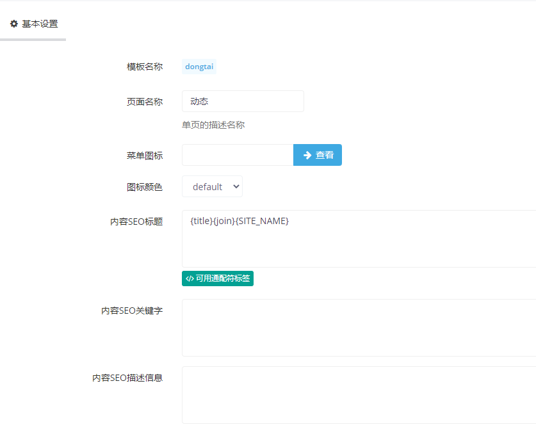Edit the 内容SEO标题 textarea
Viewport: 536px width, 436px height.
(x=359, y=239)
